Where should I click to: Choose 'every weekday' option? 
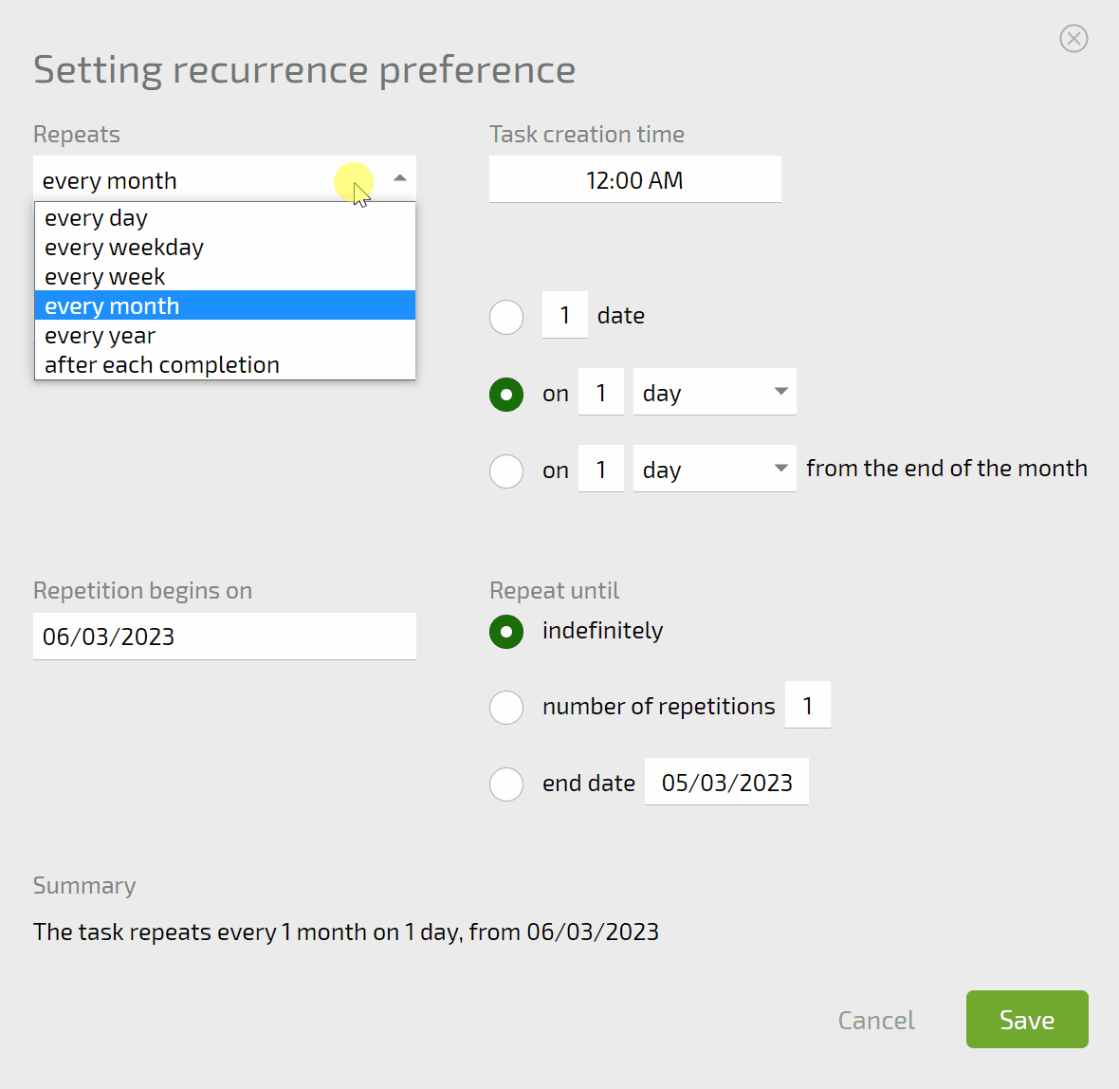tap(124, 248)
